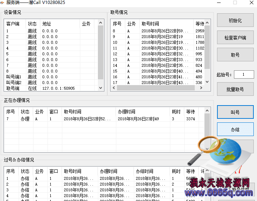
Task: Select client row 2 in 设备情况
Action: (51, 37)
